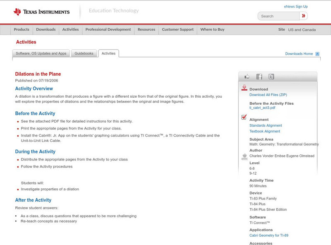Click the After the Activity heading
Viewport: 331px width, 245px height.
coord(33,200)
